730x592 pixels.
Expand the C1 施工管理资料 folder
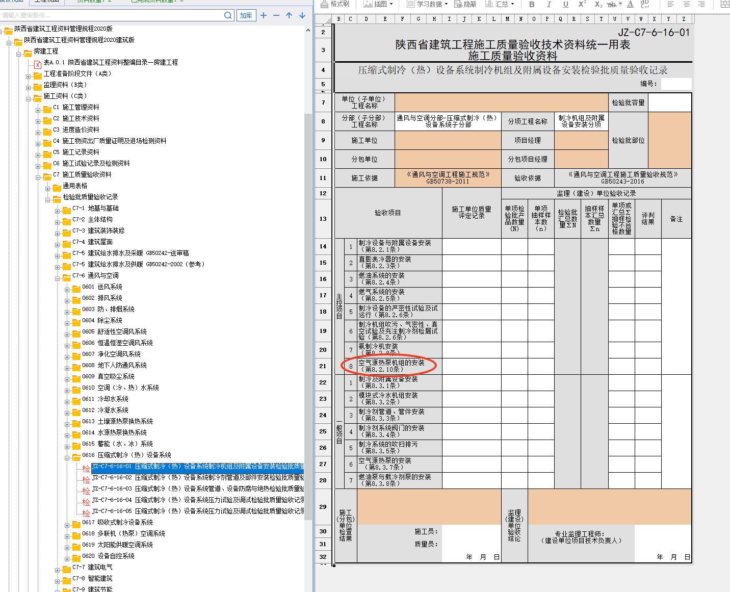point(38,110)
